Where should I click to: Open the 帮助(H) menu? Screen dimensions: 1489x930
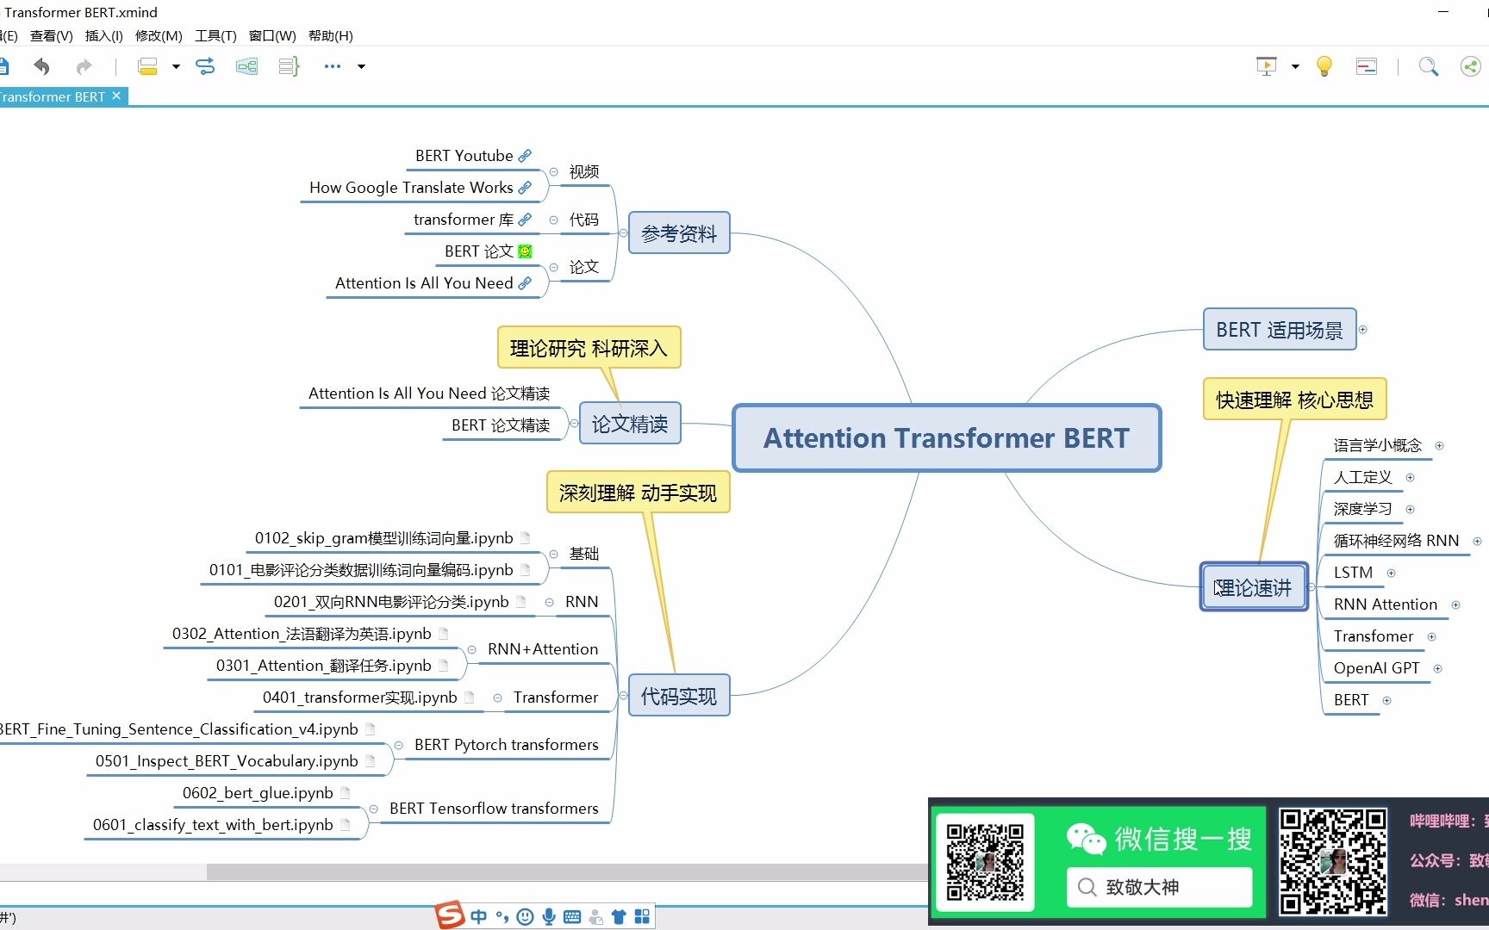331,35
